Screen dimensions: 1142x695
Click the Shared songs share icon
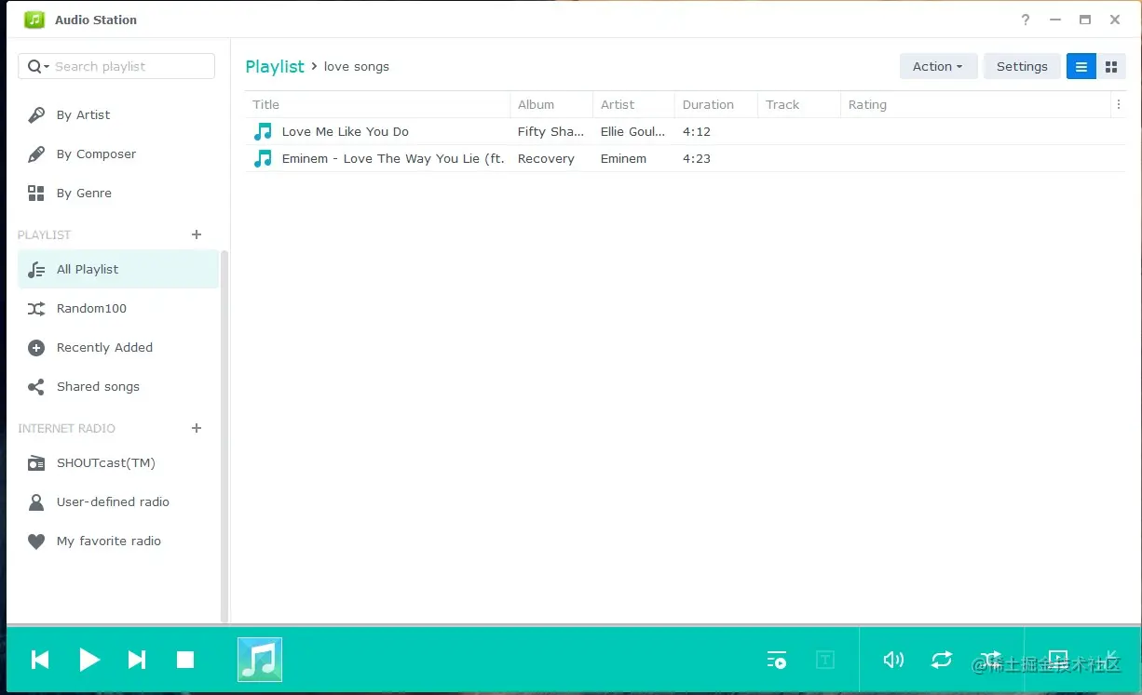point(36,387)
